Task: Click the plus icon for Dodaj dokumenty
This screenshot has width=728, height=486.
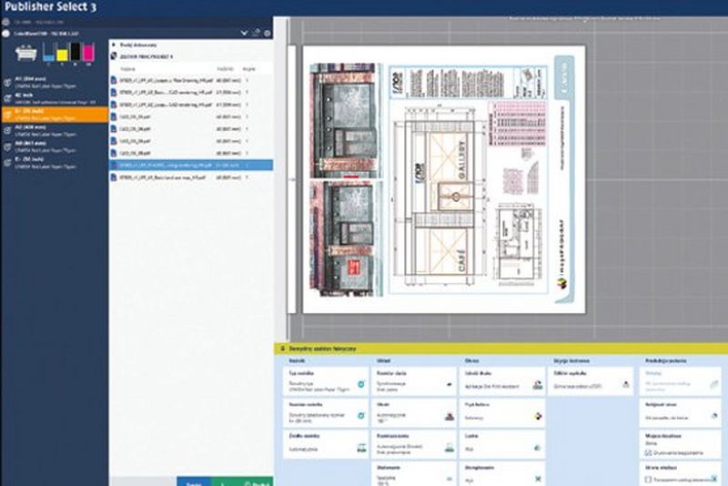Action: (114, 45)
